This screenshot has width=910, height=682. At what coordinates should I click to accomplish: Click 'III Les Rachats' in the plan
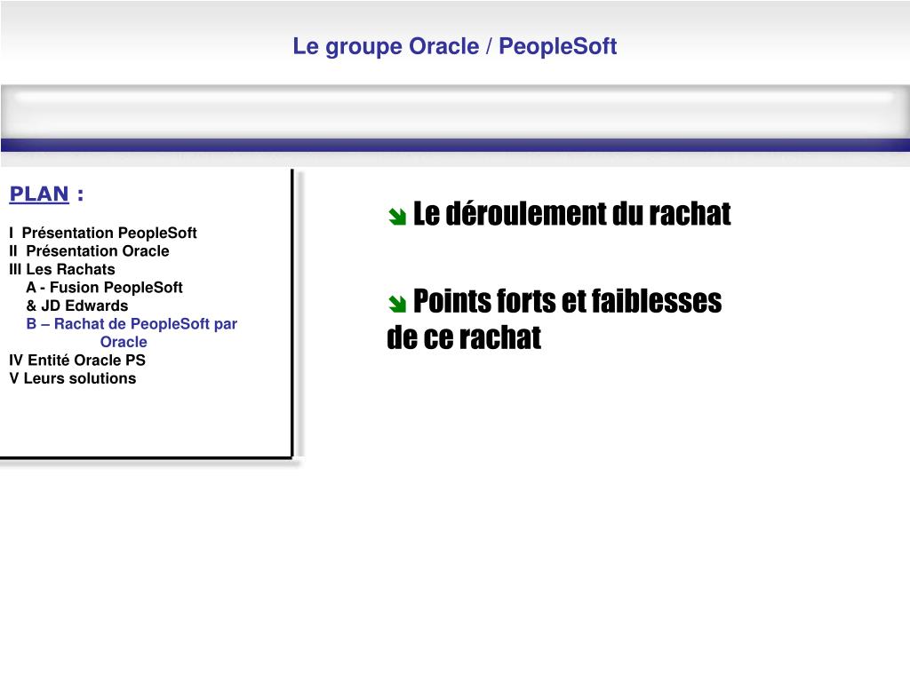coord(62,269)
